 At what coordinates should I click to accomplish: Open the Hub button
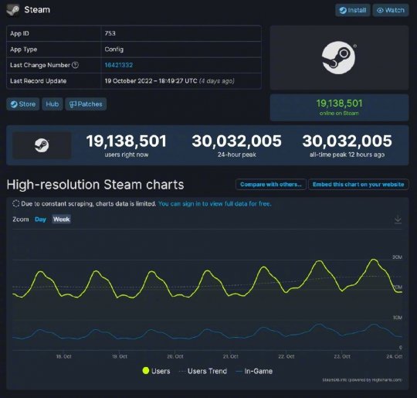(x=53, y=104)
